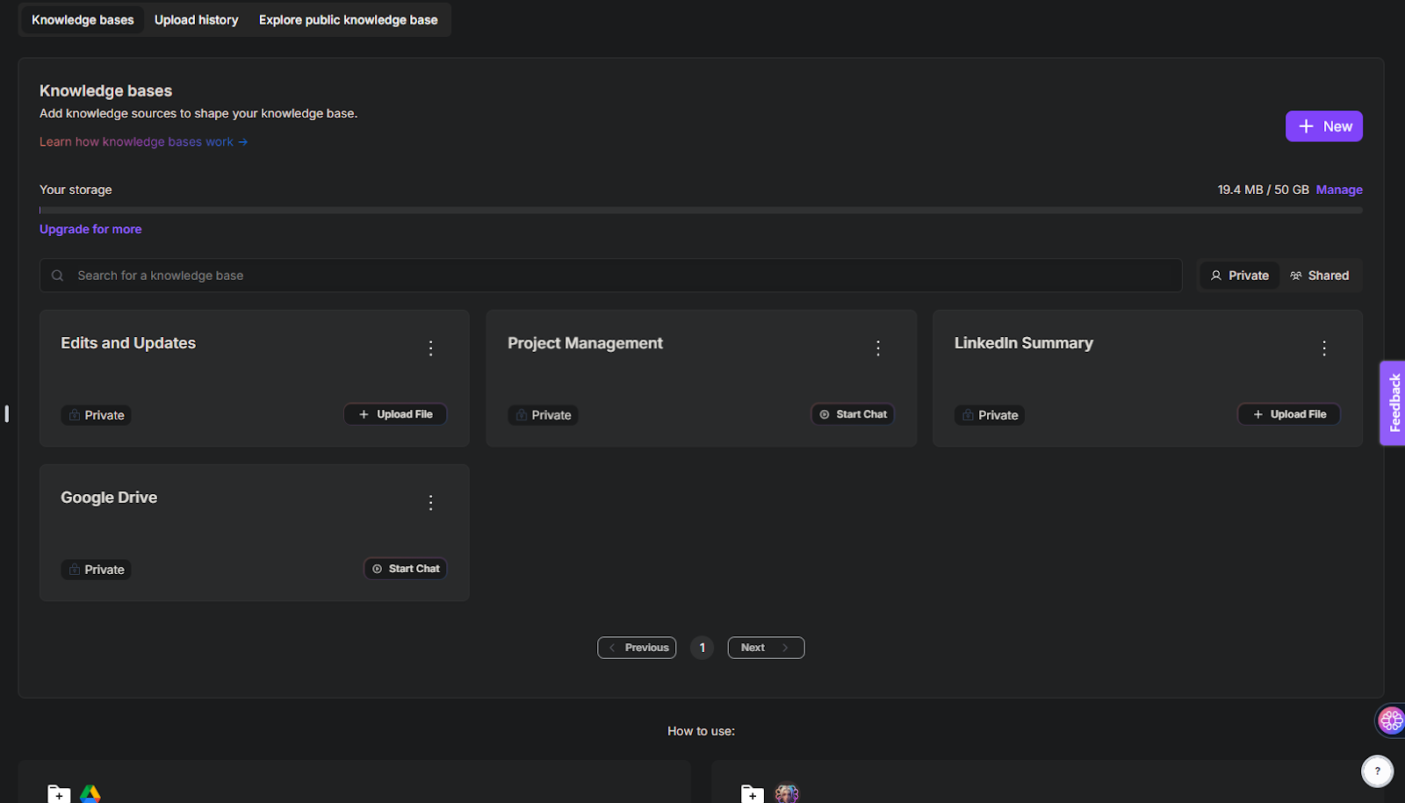The height and width of the screenshot is (803, 1405).
Task: Click the 19.4 MB / 50 GB storage text
Action: [1263, 190]
